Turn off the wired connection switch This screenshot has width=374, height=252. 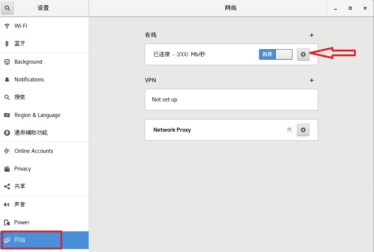click(x=275, y=54)
